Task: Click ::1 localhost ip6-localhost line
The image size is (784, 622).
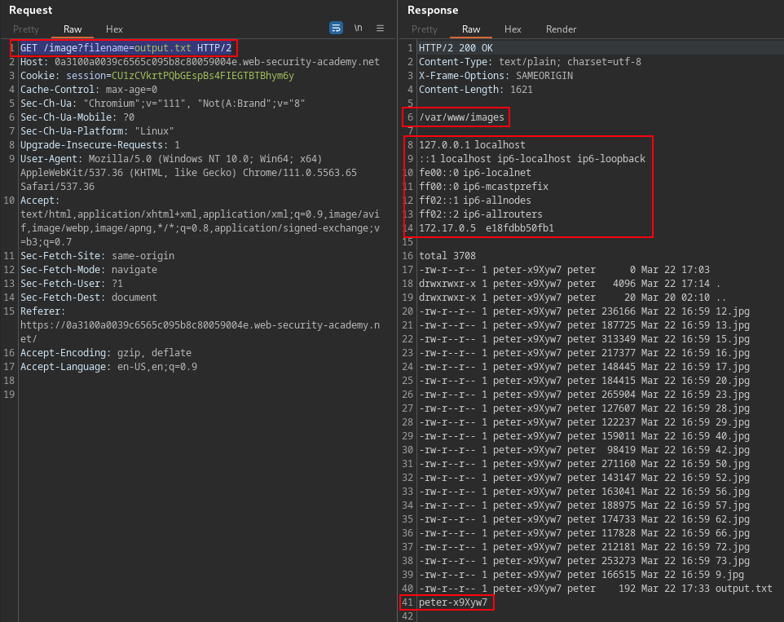Action: [x=532, y=159]
